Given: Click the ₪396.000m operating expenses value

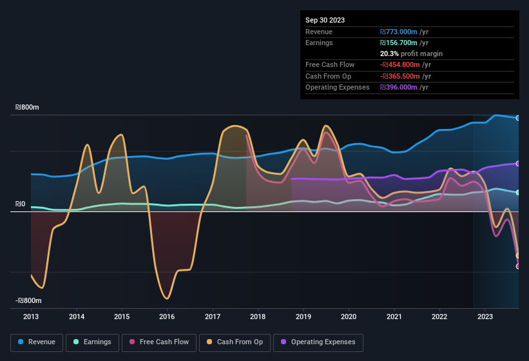Looking at the screenshot, I should pyautogui.click(x=398, y=88).
